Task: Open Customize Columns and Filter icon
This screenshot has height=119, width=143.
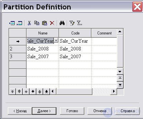Action: click(x=72, y=23)
